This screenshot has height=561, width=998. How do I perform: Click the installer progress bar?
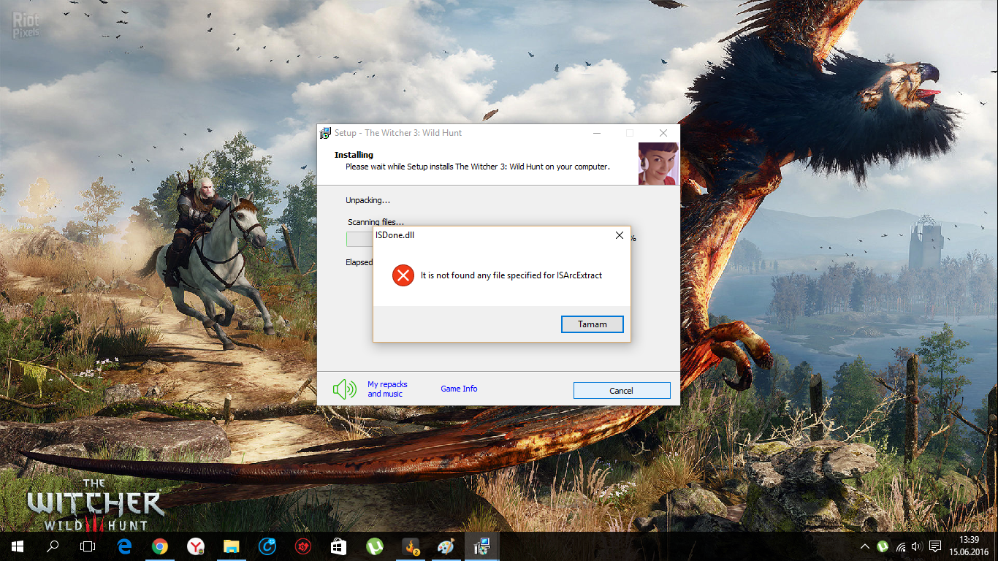pyautogui.click(x=359, y=240)
